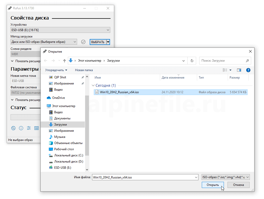
Task: Go up one folder level
Action: point(64,61)
